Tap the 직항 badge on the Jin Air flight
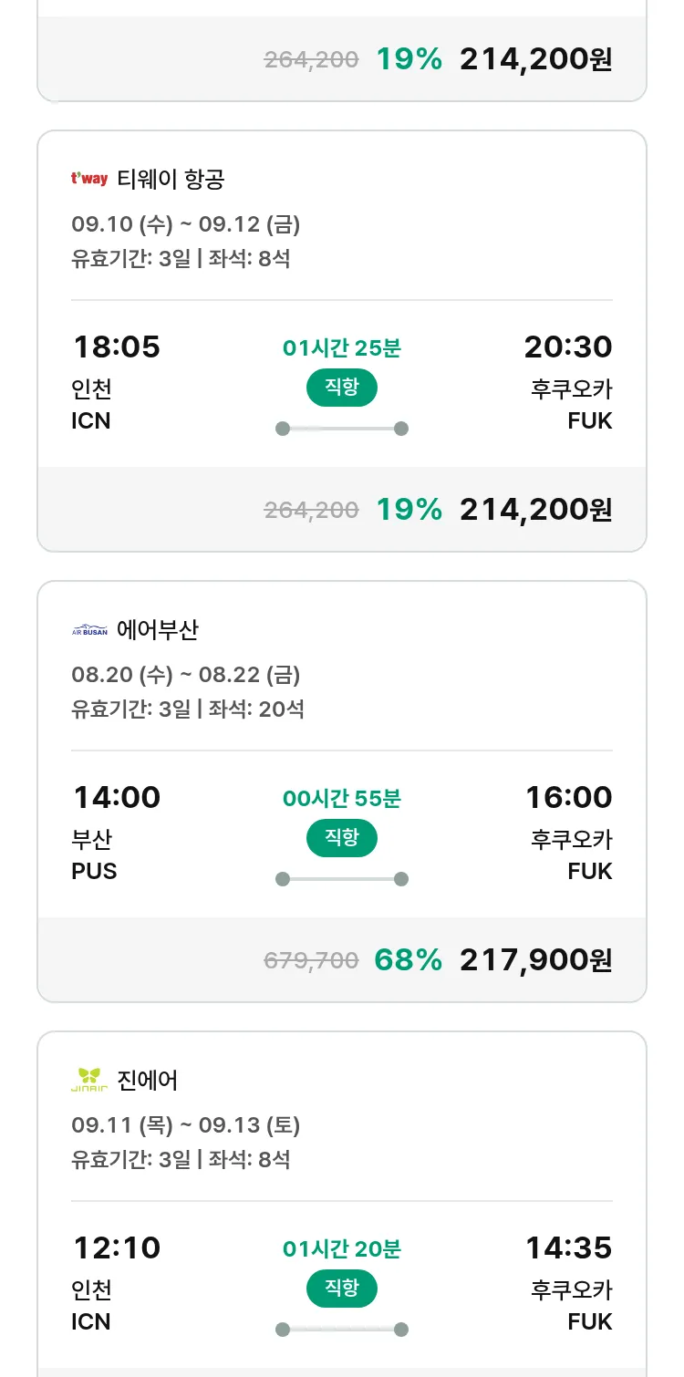Image resolution: width=684 pixels, height=1377 pixels. coord(342,1289)
